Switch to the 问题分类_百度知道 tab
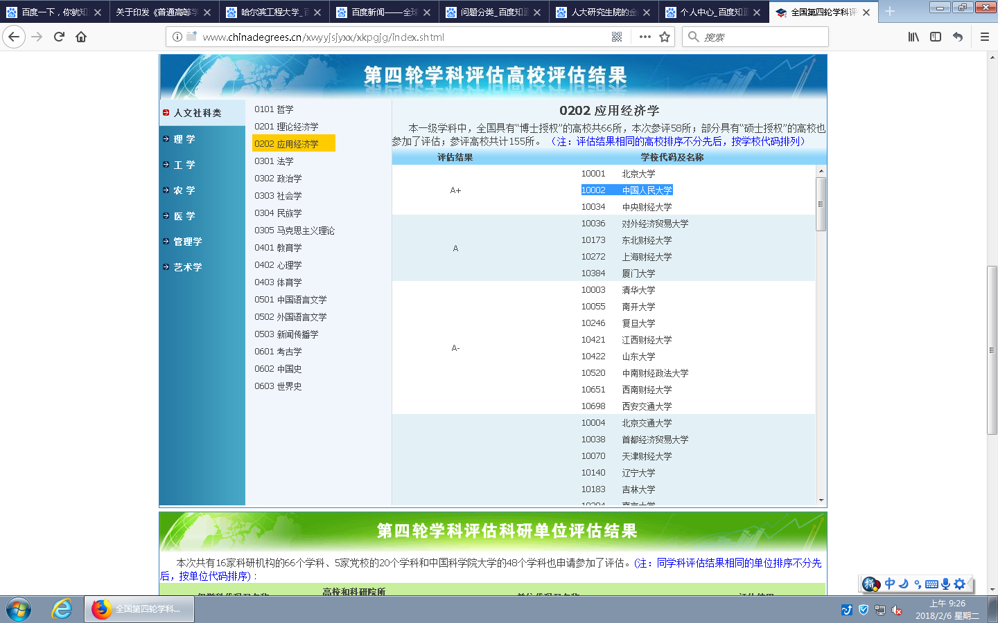The height and width of the screenshot is (623, 998). tap(494, 12)
